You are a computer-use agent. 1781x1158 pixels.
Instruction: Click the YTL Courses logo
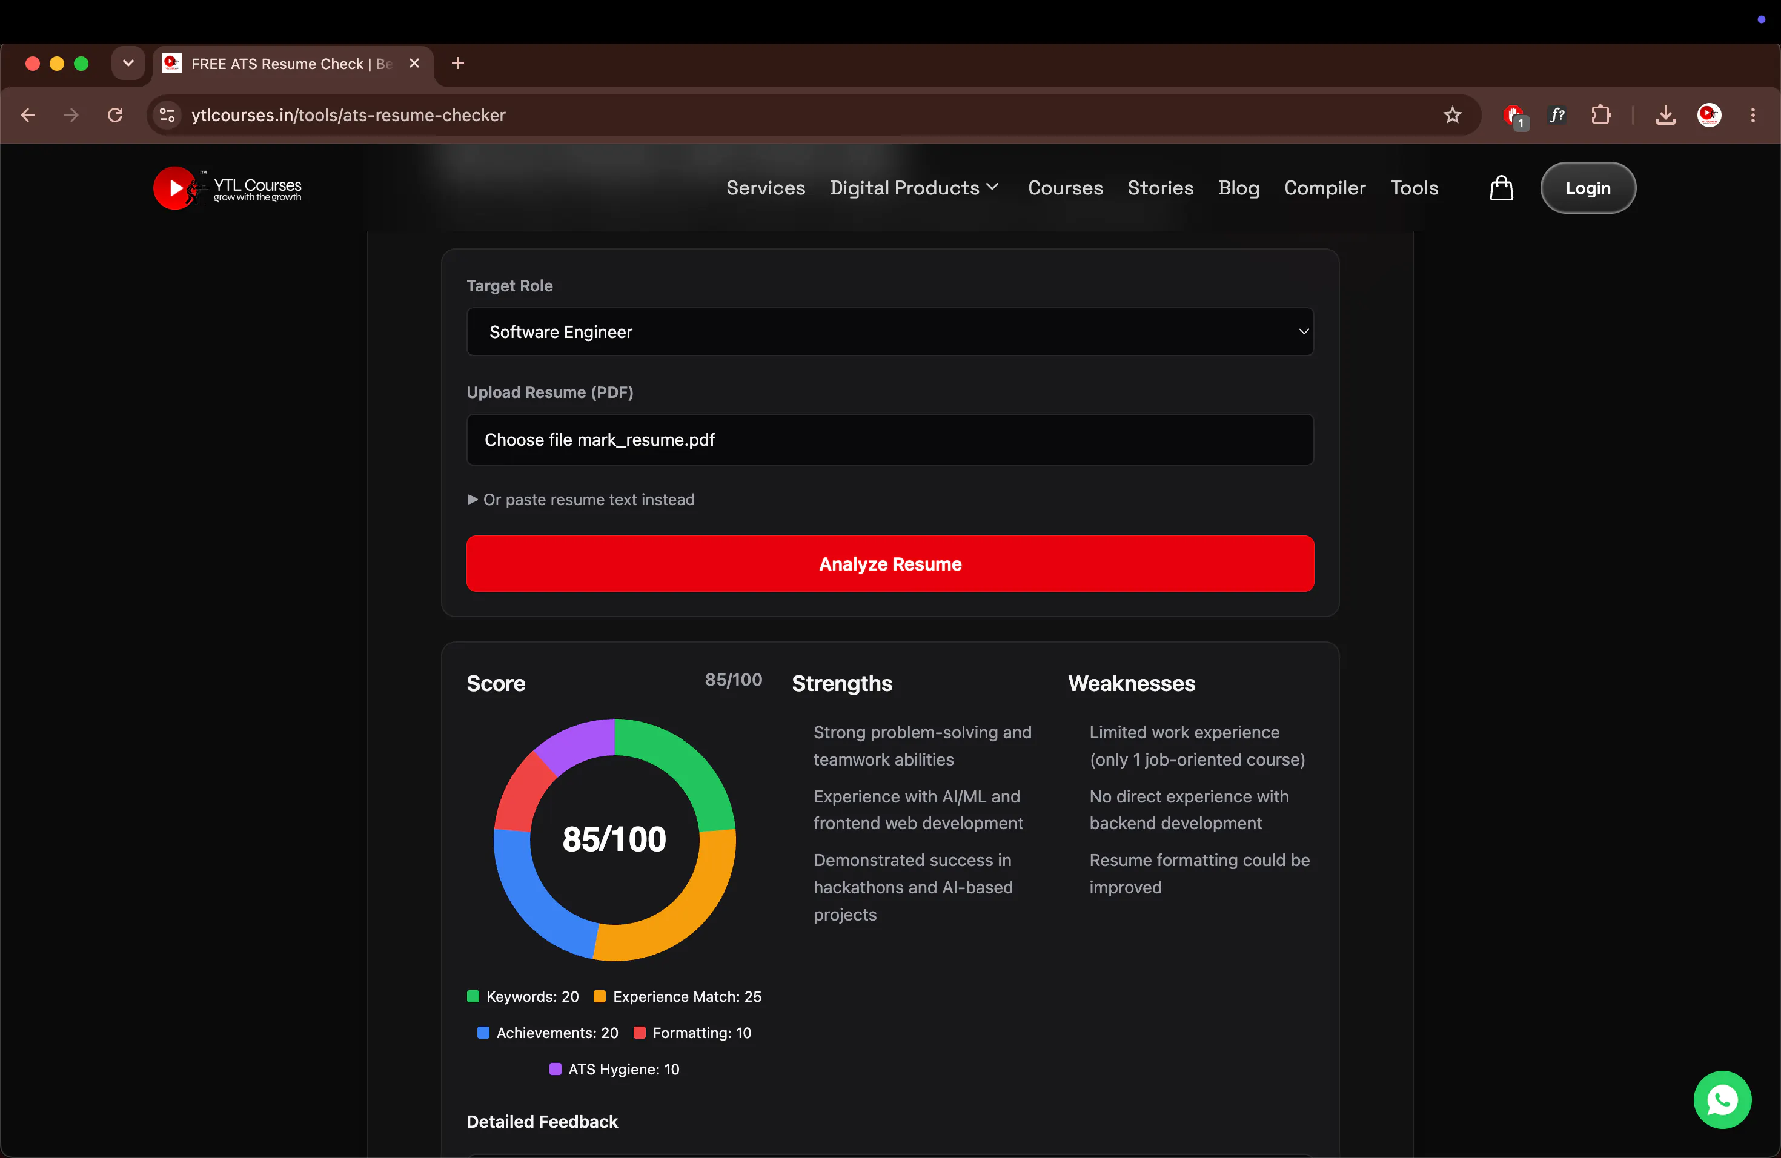(x=228, y=188)
